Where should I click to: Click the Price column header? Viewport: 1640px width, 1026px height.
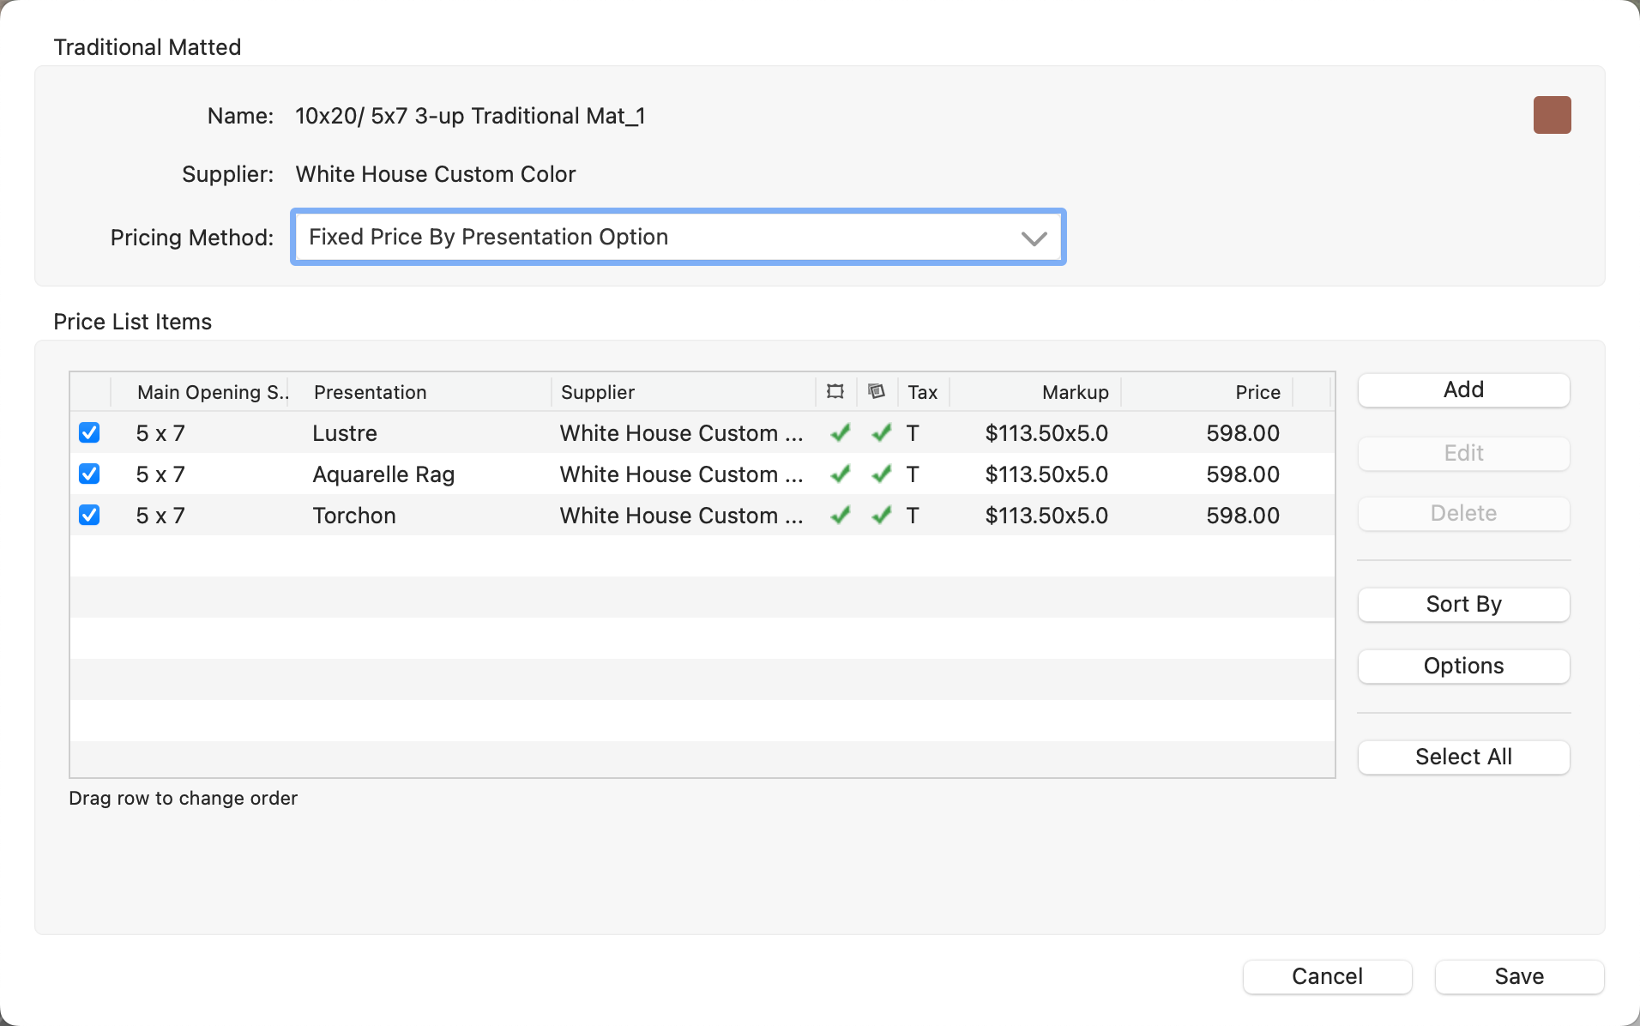[1257, 392]
